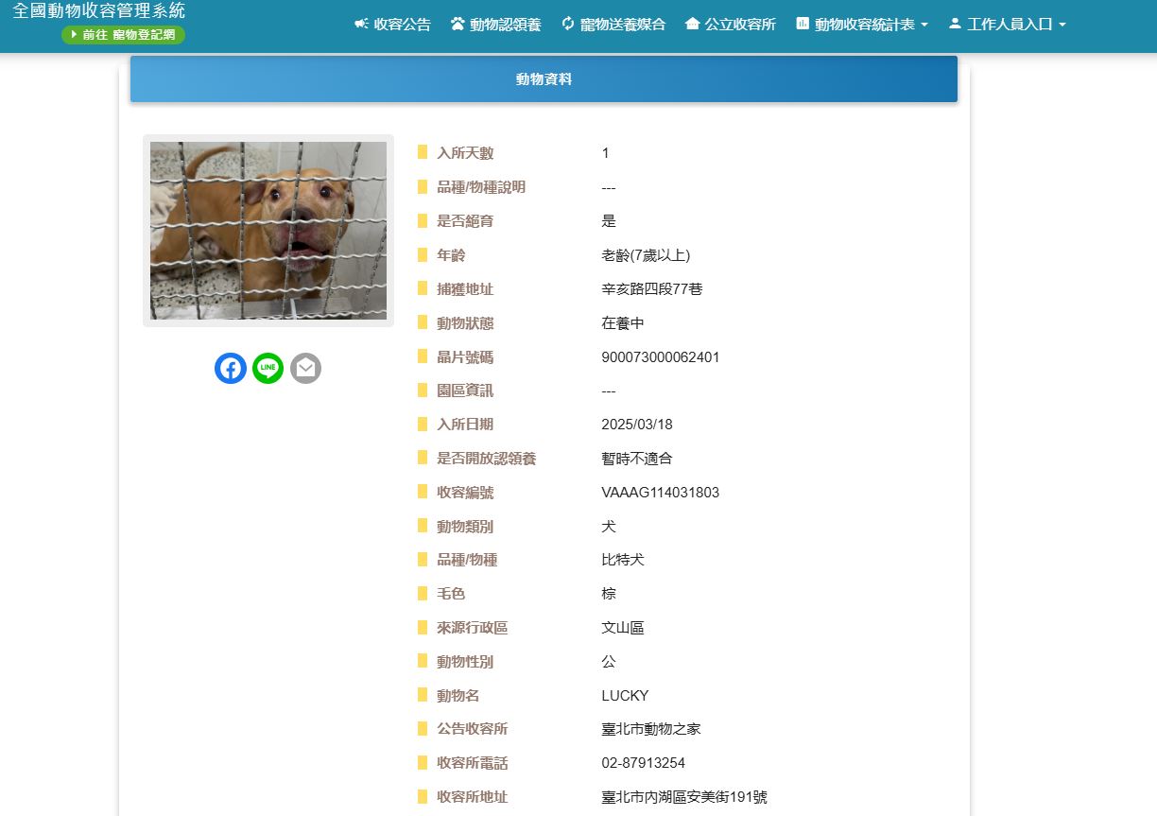Click age value 老齡(7歲以上)
Image resolution: width=1157 pixels, height=816 pixels.
pyautogui.click(x=646, y=255)
